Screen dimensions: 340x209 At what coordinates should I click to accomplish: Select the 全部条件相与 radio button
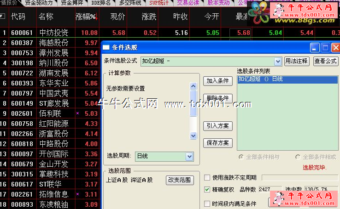point(241,157)
